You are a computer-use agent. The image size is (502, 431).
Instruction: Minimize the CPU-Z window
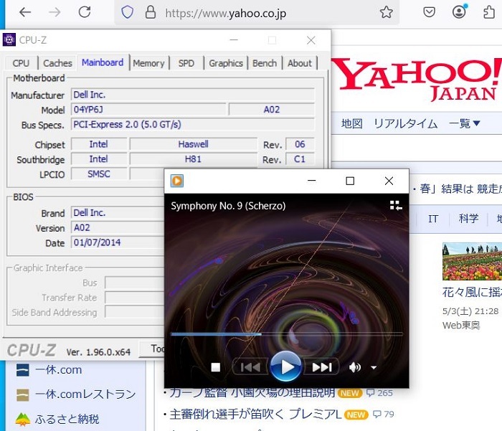tap(234, 40)
